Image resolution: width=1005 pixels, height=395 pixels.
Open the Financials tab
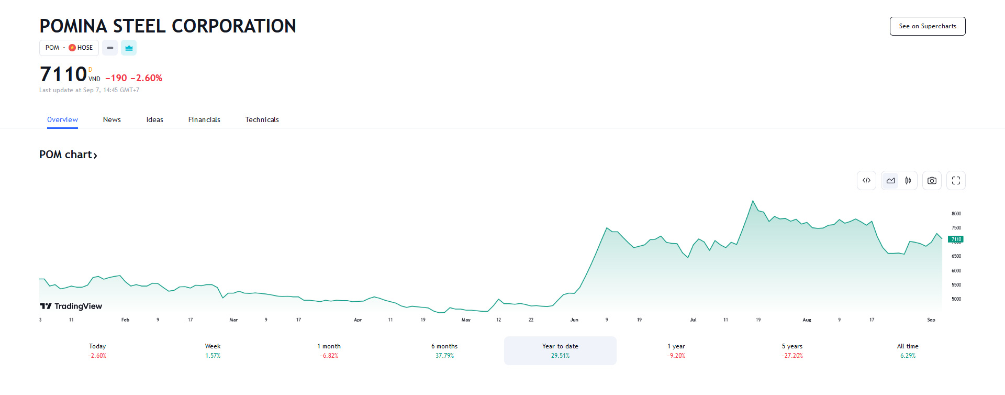coord(204,119)
